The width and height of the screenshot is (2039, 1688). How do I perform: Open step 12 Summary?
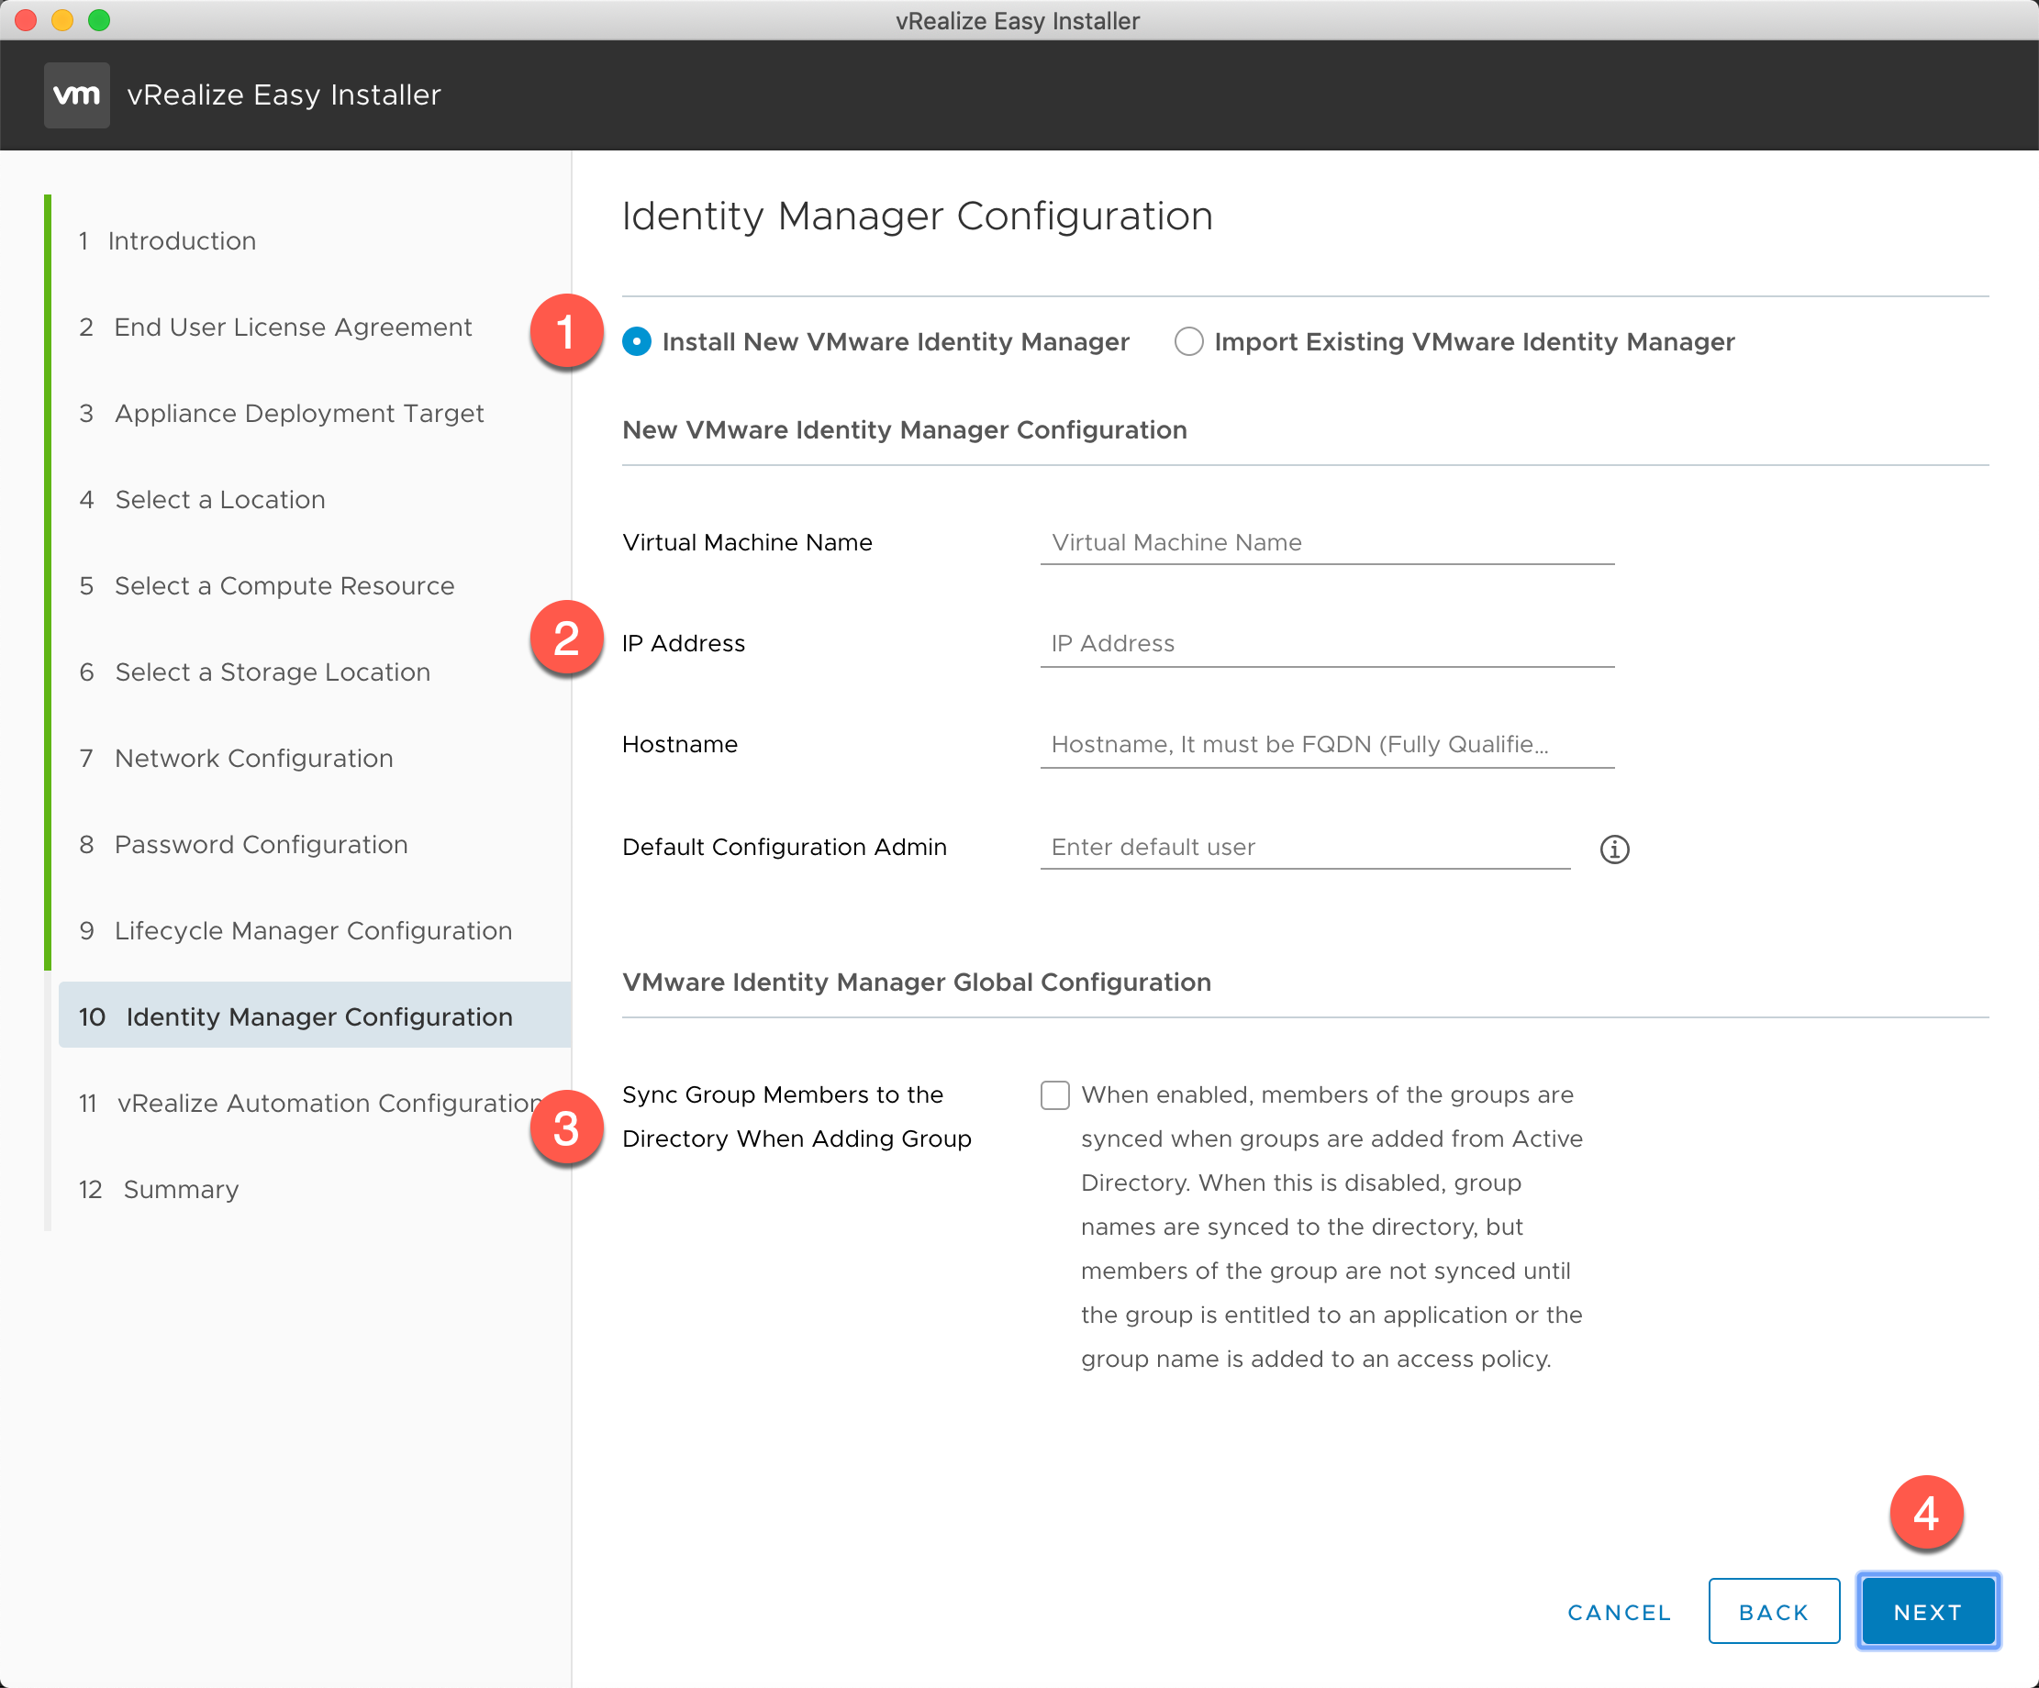pos(158,1189)
